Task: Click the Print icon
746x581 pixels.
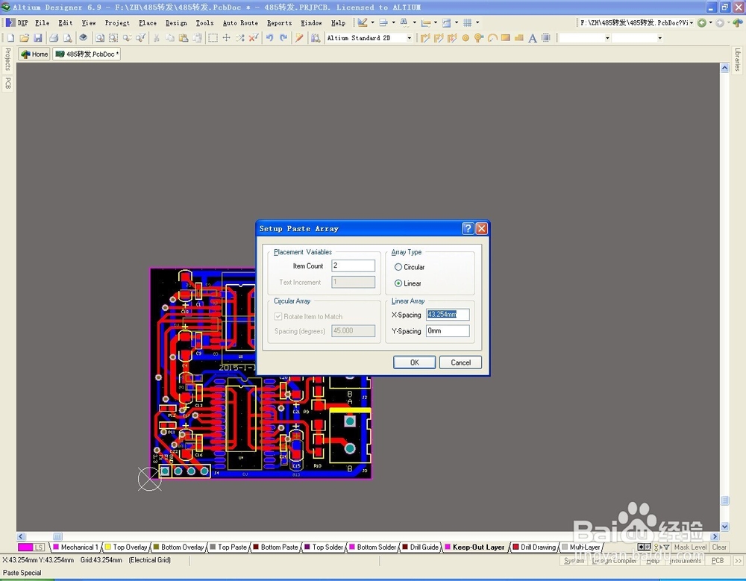Action: [54, 37]
